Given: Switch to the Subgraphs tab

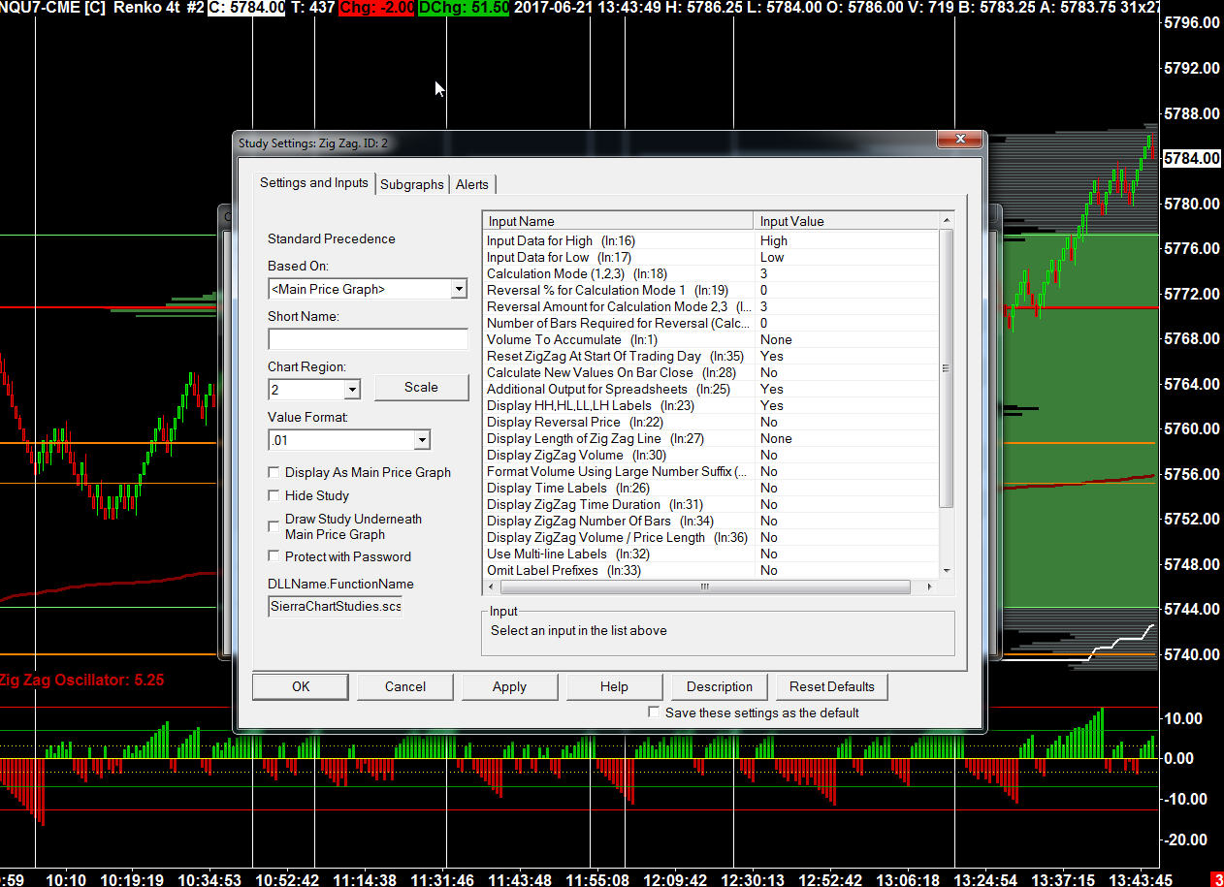Looking at the screenshot, I should 412,184.
